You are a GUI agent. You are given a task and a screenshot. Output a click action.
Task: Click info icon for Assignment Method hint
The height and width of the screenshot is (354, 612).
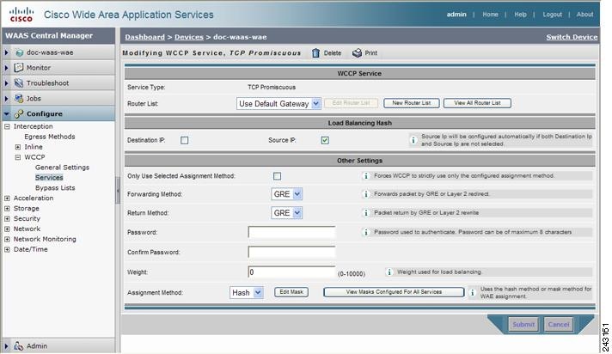point(472,292)
